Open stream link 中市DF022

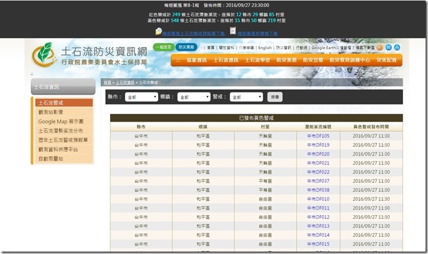pos(319,172)
